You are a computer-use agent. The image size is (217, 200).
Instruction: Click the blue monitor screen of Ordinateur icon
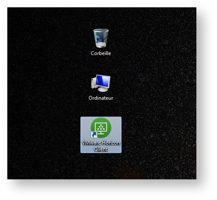tap(103, 81)
